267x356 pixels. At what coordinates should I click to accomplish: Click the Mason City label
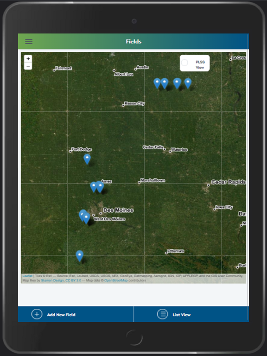tap(134, 103)
